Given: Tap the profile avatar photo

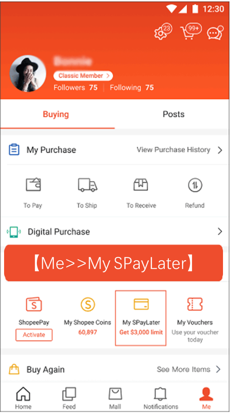Looking at the screenshot, I should 28,73.
